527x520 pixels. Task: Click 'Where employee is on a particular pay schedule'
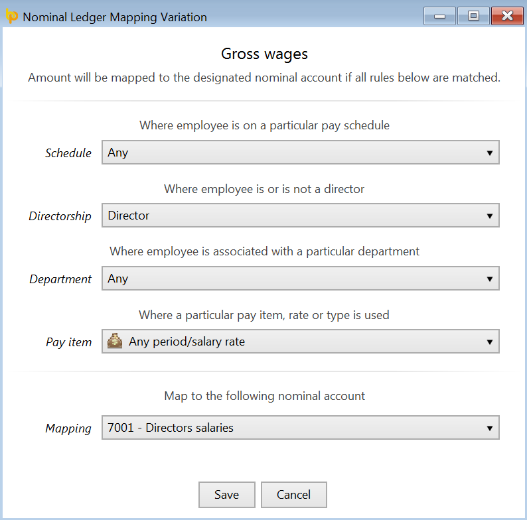click(264, 125)
